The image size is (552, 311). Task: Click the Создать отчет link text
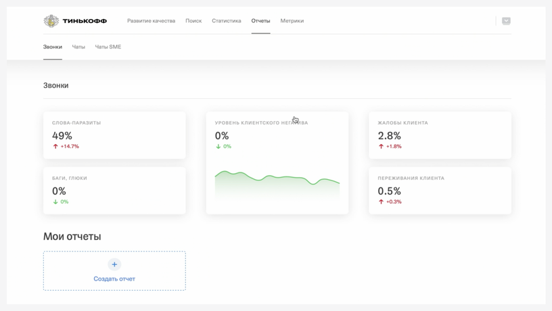click(x=114, y=279)
